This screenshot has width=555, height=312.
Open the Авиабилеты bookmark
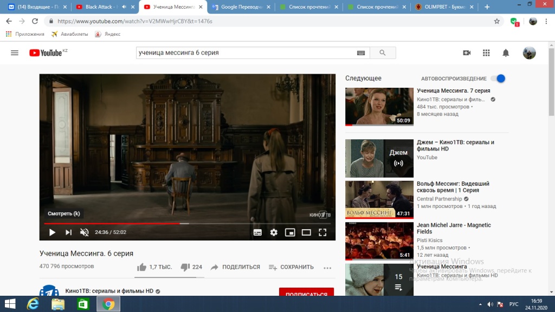70,34
